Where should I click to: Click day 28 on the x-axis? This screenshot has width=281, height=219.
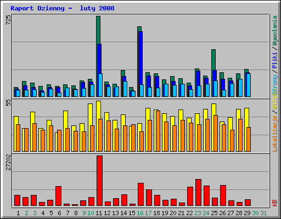click(x=239, y=213)
